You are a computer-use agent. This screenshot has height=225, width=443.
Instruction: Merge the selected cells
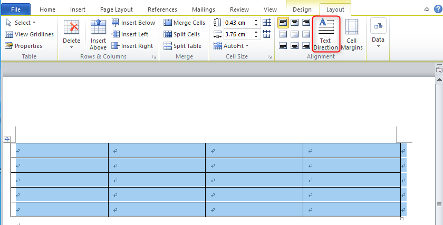184,23
